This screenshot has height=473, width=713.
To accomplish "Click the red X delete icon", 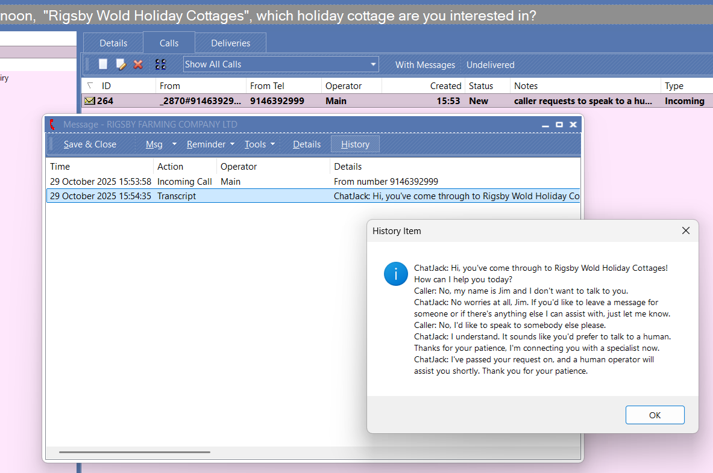I will pyautogui.click(x=138, y=64).
